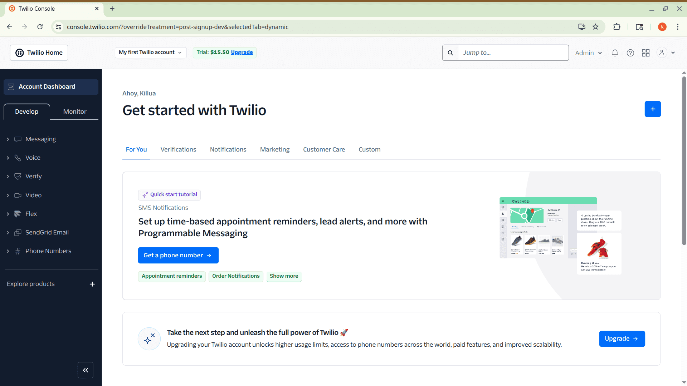Select the Verifications tab
The image size is (687, 386).
[x=178, y=149]
